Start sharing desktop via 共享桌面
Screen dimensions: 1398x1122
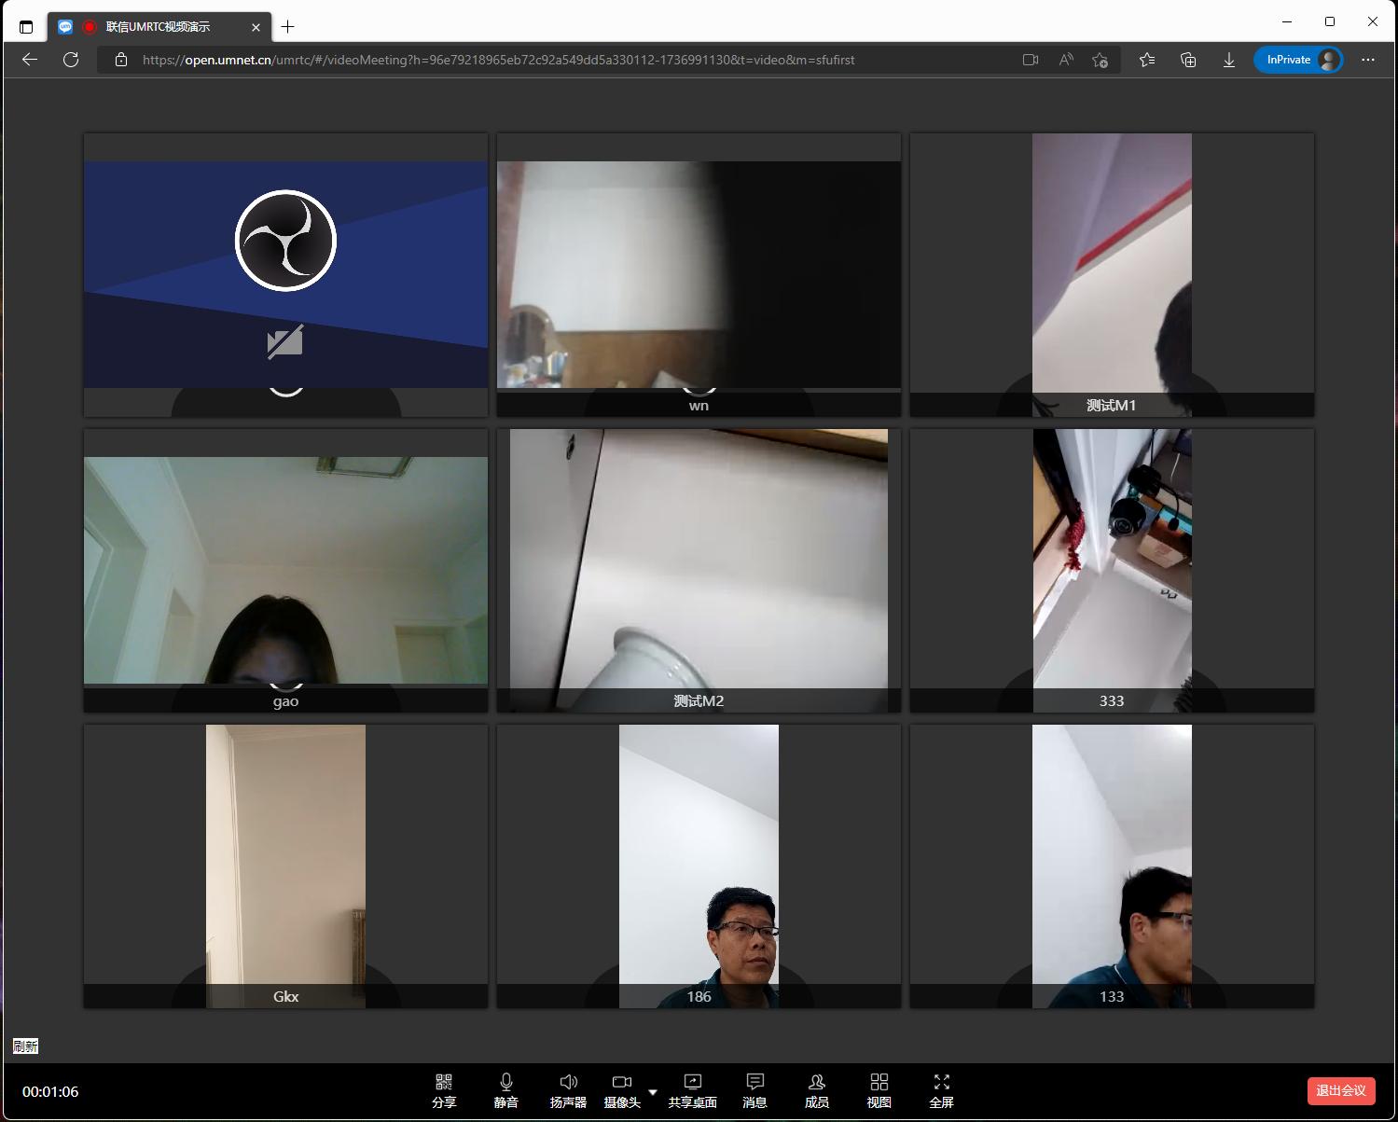click(x=692, y=1090)
